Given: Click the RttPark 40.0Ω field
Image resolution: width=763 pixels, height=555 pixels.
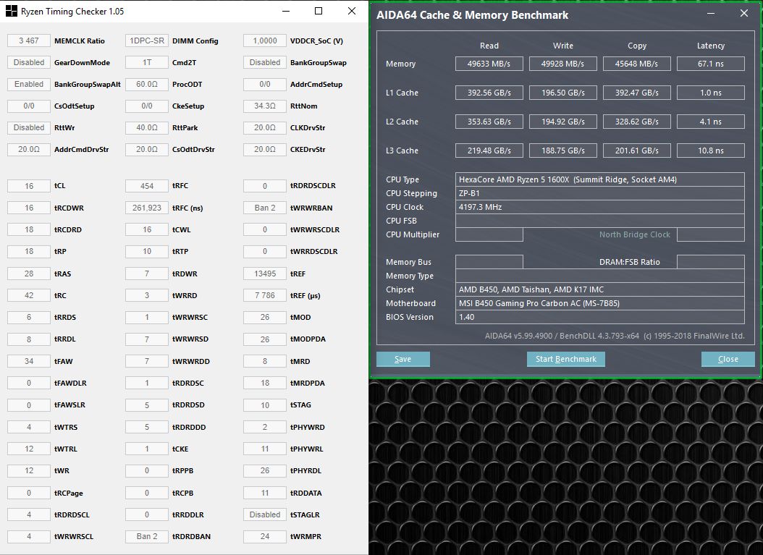Looking at the screenshot, I should [146, 127].
